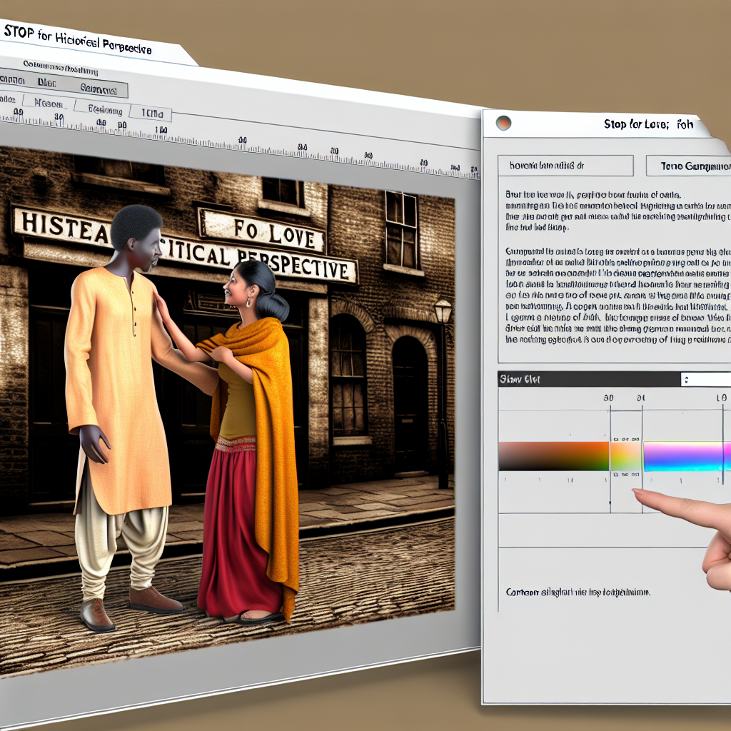Click the stepper field in the dark header bar

(x=705, y=380)
